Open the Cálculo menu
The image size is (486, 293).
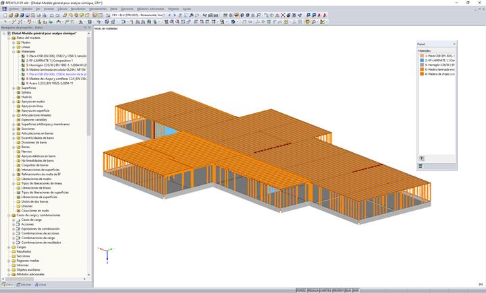click(x=62, y=9)
